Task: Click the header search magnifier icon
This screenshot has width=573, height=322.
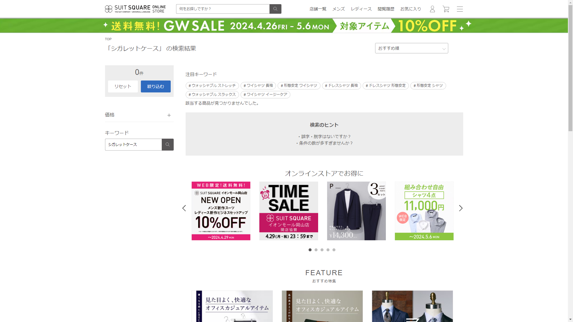Action: (275, 9)
